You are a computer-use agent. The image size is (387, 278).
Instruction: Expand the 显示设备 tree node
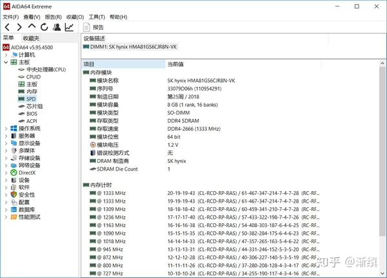click(6, 143)
